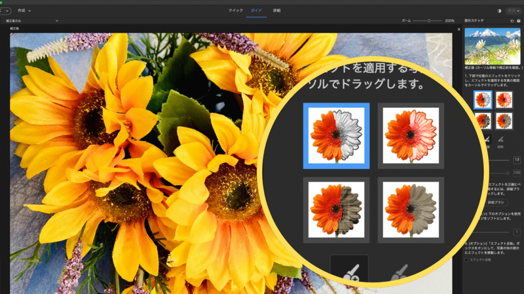524x294 pixels.
Task: Select the pencil sketch effect flower thumbnail
Action: pos(483,100)
